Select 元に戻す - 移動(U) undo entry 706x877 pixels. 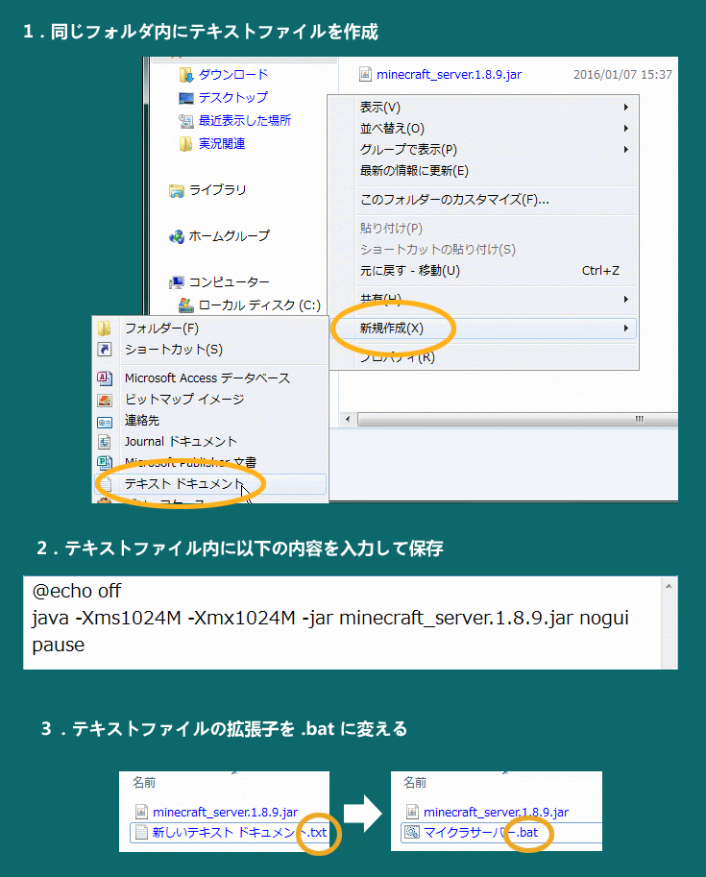click(484, 271)
